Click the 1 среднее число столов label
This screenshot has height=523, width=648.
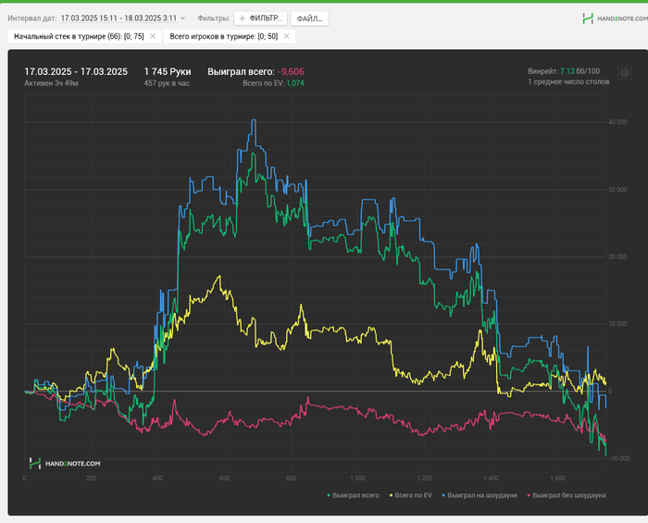[568, 81]
